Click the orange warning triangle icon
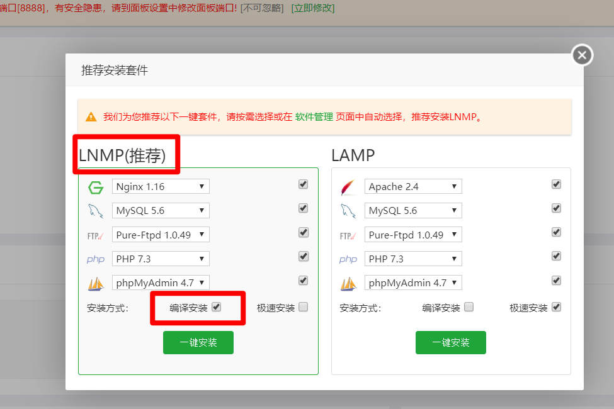The height and width of the screenshot is (409, 614). (x=91, y=116)
